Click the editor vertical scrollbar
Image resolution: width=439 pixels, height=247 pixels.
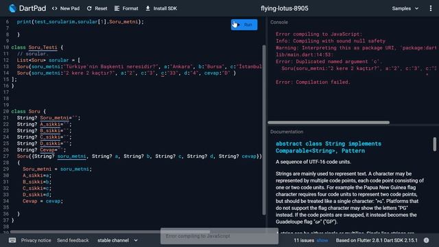263,130
